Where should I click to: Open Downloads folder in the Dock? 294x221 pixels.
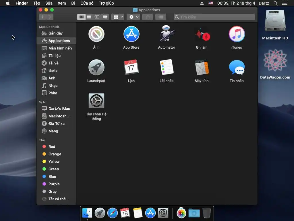194,213
